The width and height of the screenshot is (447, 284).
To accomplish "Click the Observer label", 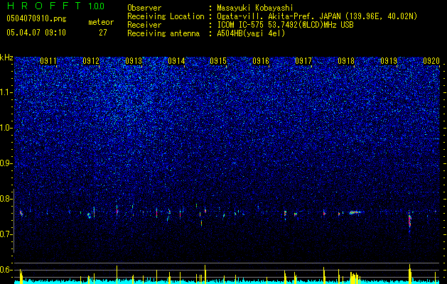I will (144, 8).
